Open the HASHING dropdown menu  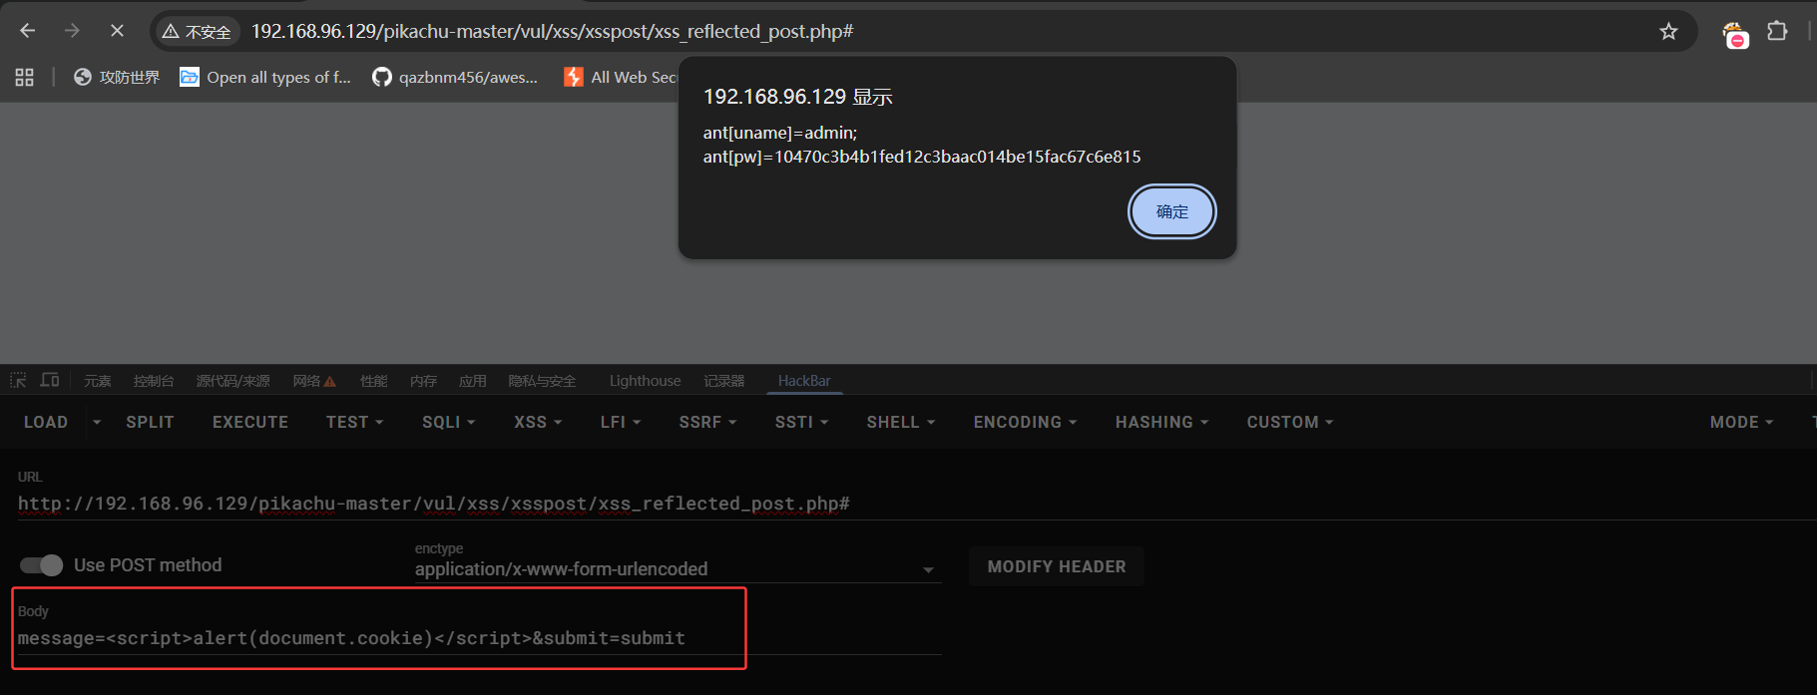pyautogui.click(x=1162, y=422)
